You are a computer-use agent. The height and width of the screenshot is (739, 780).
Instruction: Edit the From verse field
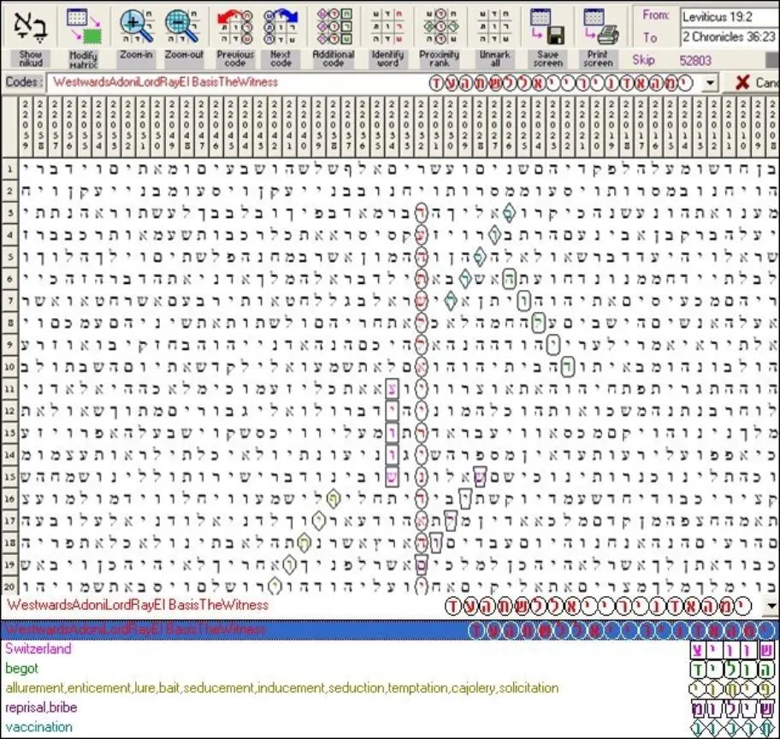tap(730, 17)
